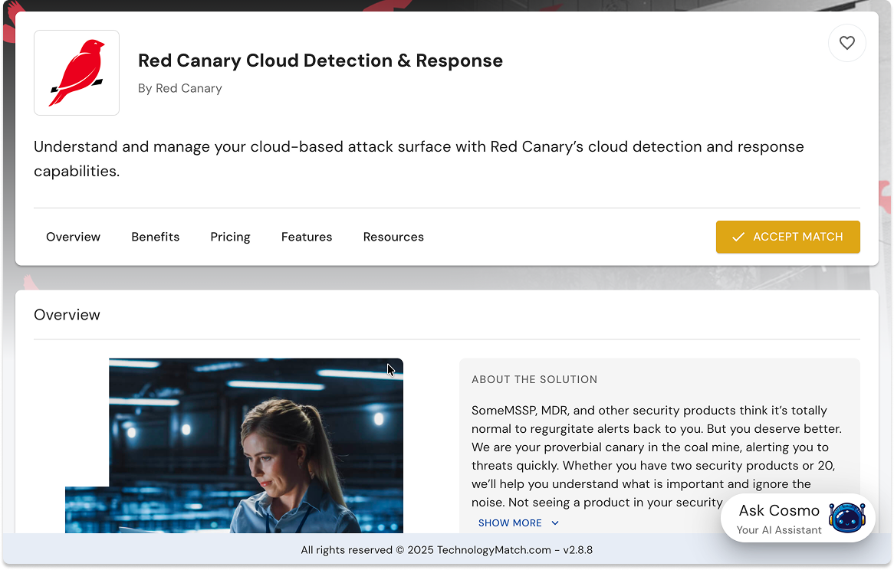Click the product summary description text
894x570 pixels.
(419, 159)
